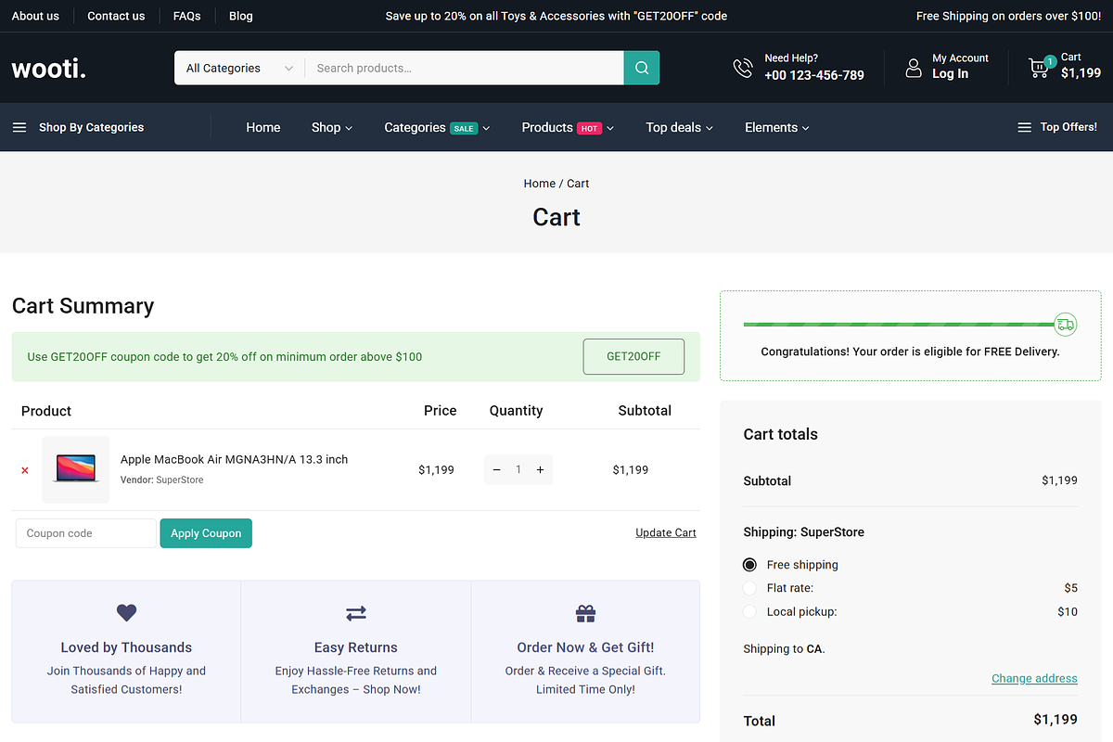Image resolution: width=1113 pixels, height=742 pixels.
Task: Expand the Elements menu
Action: coord(777,128)
